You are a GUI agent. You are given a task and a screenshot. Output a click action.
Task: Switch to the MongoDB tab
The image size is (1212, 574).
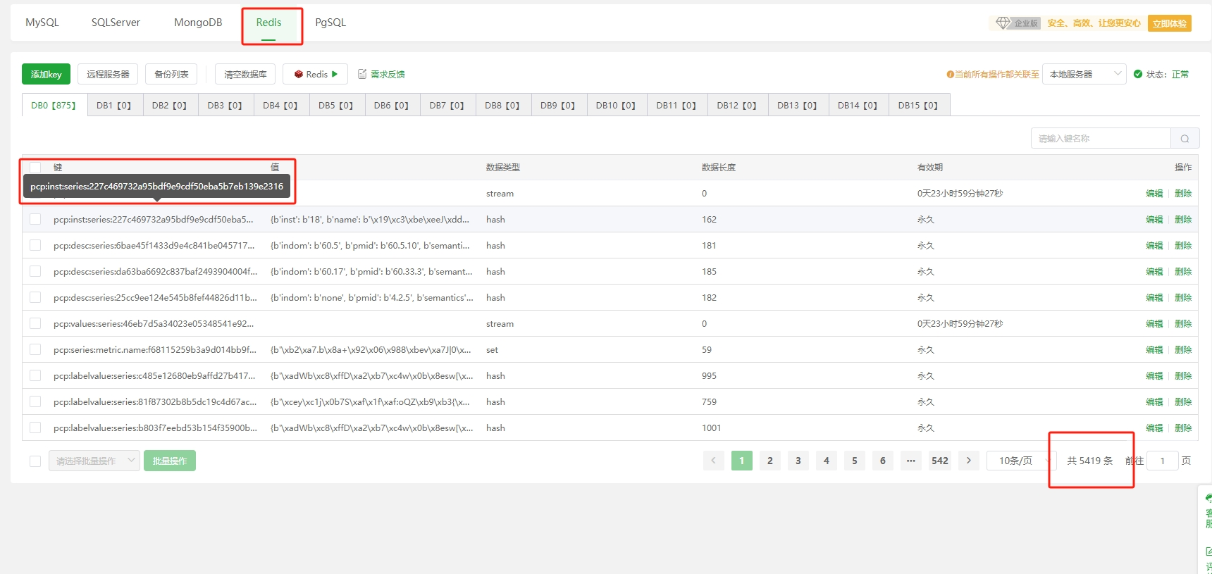pyautogui.click(x=198, y=23)
